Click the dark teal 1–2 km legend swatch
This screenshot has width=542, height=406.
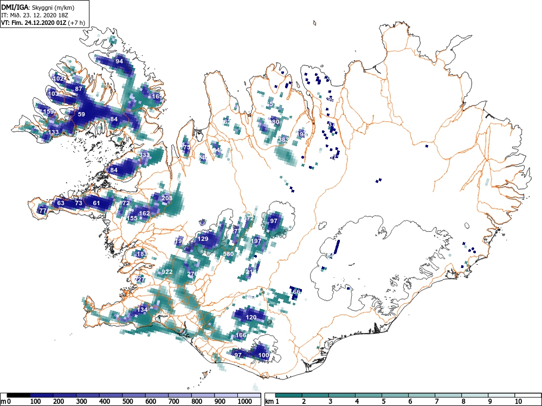click(289, 395)
